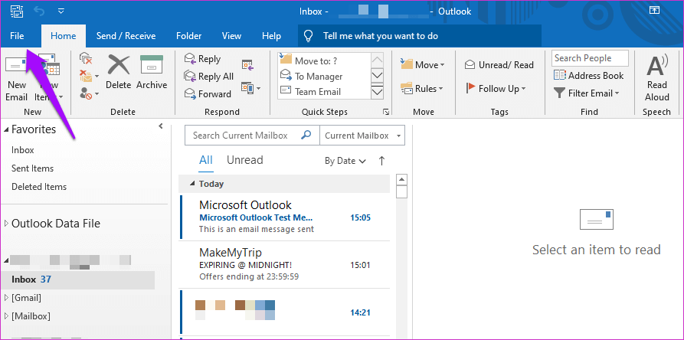Toggle Unread/Read status
The height and width of the screenshot is (340, 684).
coord(499,65)
